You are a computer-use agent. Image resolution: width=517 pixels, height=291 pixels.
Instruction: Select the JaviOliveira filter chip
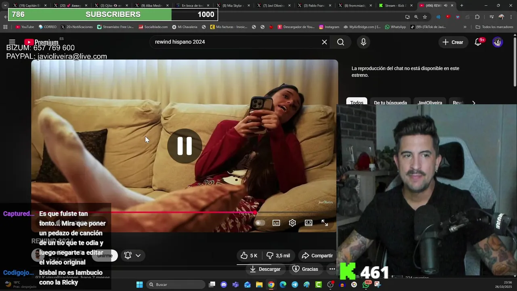[x=430, y=103]
